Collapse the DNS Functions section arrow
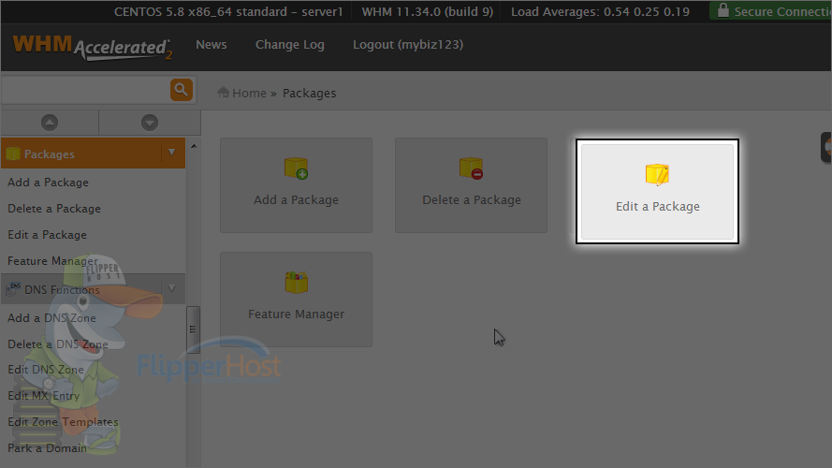This screenshot has width=832, height=468. (172, 288)
